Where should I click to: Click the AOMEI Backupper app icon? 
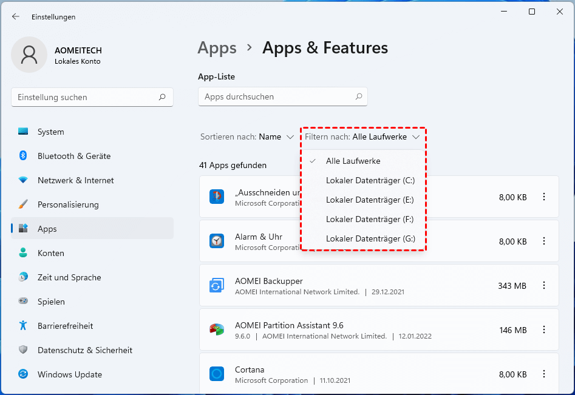[217, 286]
